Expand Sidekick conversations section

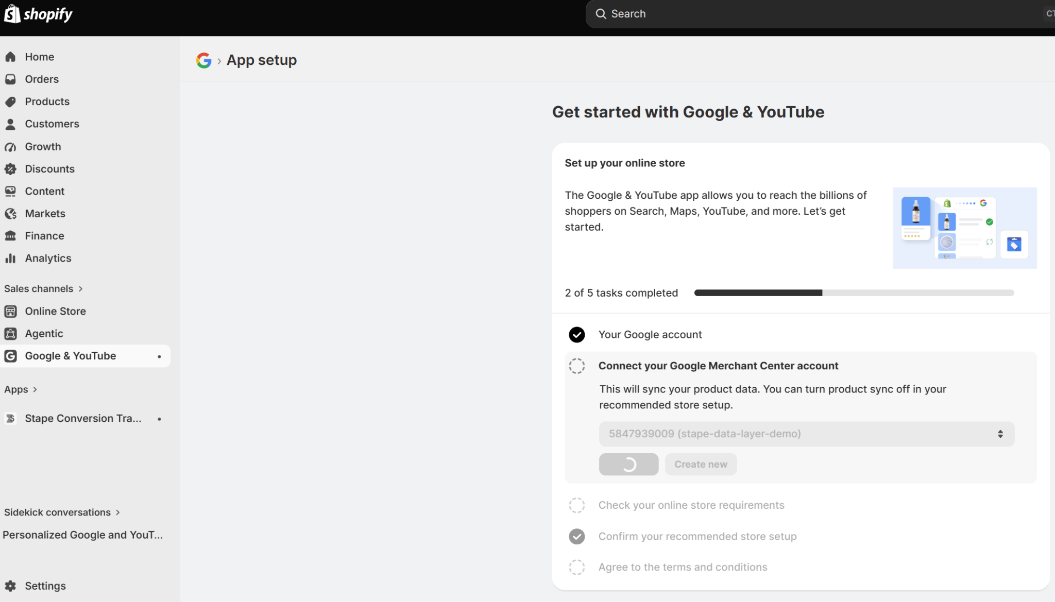(62, 512)
